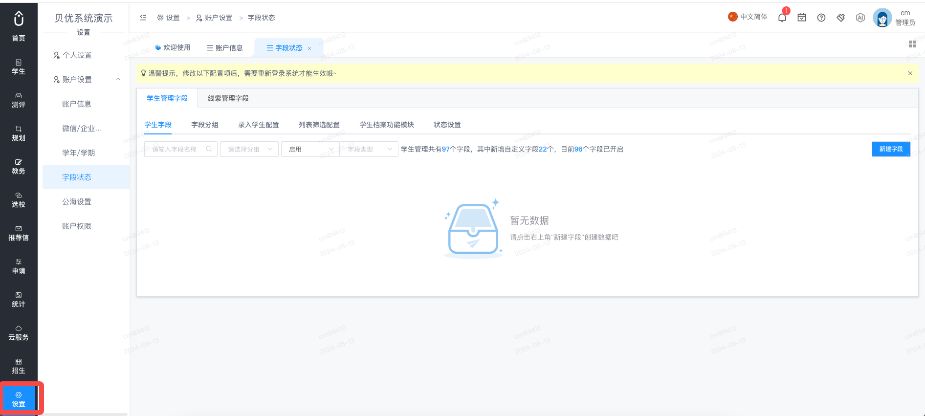
Task: Collapse the 账户设置 menu group
Action: point(118,79)
